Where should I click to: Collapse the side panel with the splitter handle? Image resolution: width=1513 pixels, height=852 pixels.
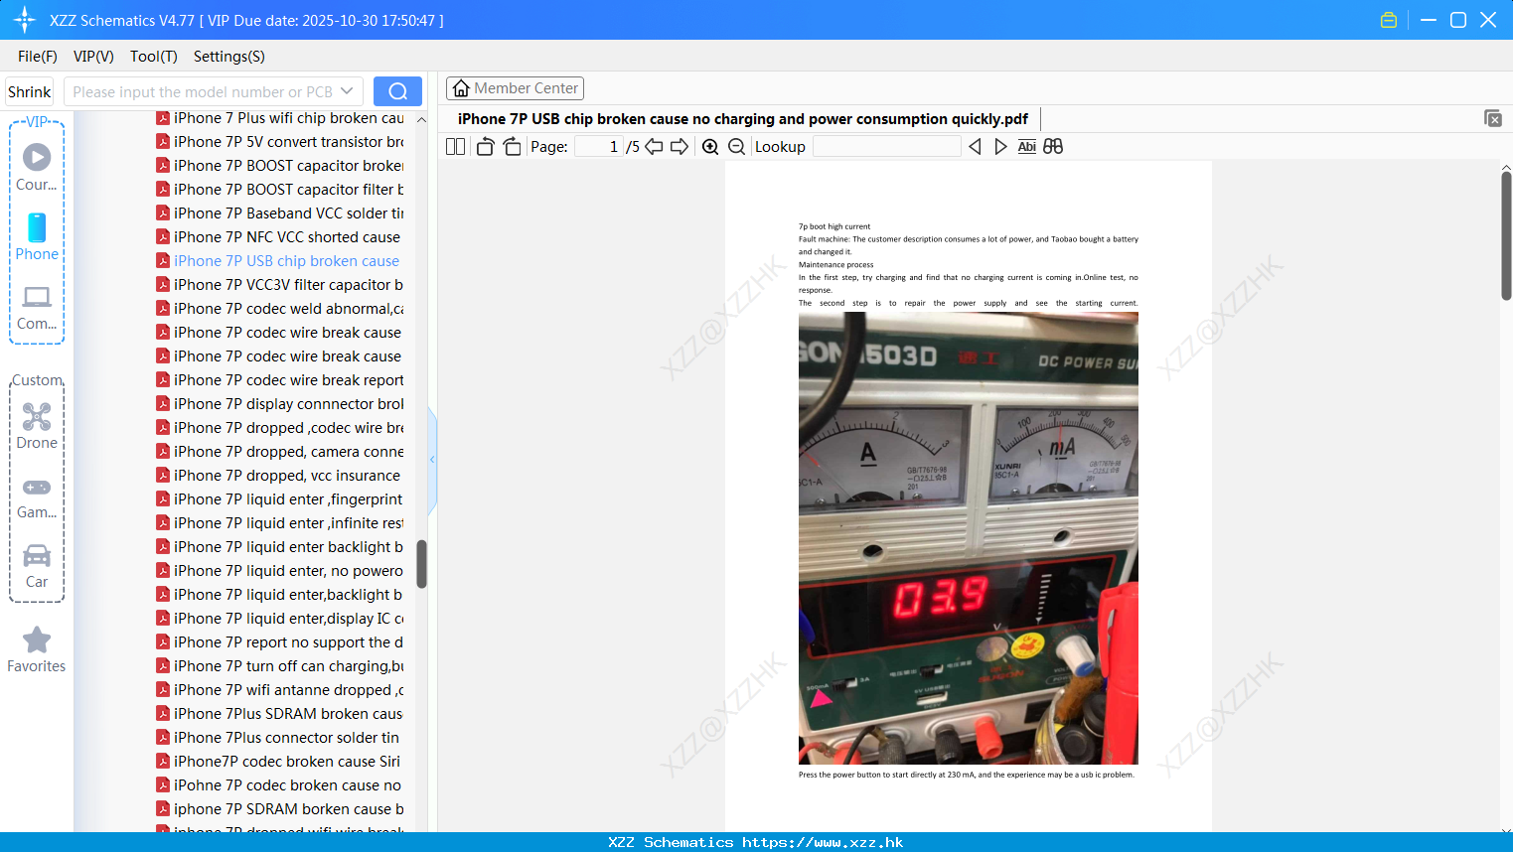coord(432,460)
